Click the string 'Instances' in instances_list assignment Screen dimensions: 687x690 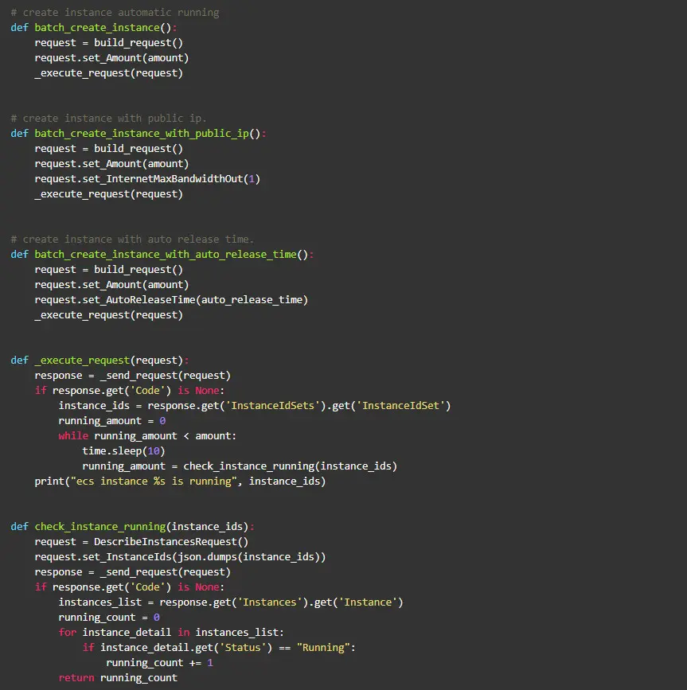coord(270,602)
